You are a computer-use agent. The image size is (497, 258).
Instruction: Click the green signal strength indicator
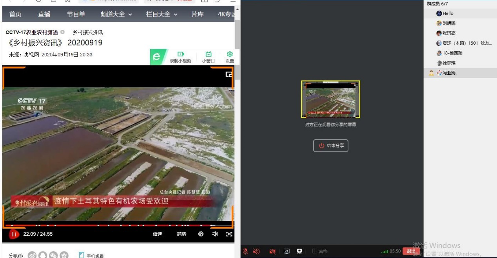pos(385,251)
